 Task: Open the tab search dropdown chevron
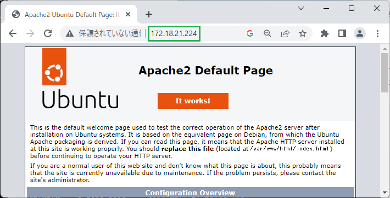tap(301, 8)
